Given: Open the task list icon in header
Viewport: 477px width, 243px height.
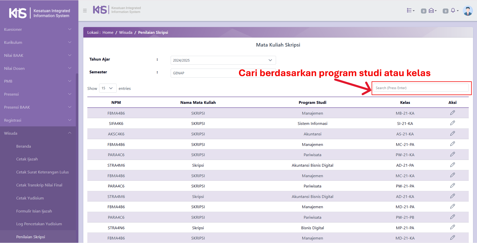Looking at the screenshot, I should (x=410, y=11).
